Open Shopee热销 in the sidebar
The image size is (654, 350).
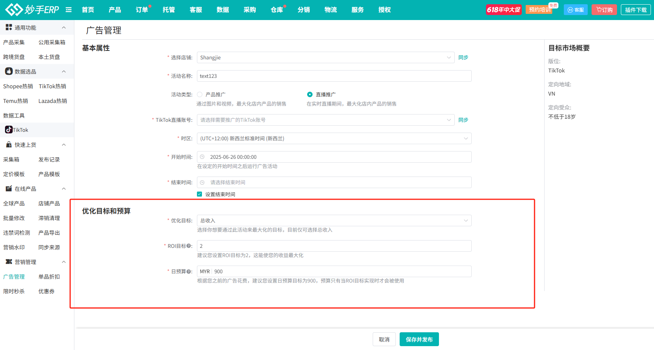18,86
